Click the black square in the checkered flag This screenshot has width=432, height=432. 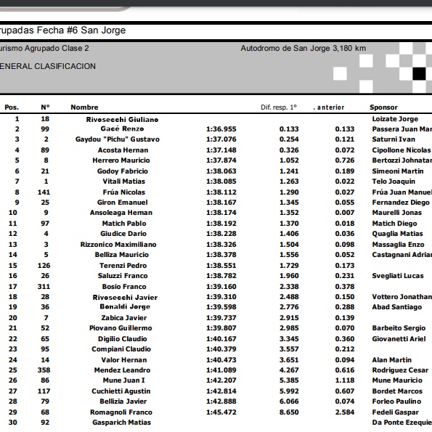419,74
